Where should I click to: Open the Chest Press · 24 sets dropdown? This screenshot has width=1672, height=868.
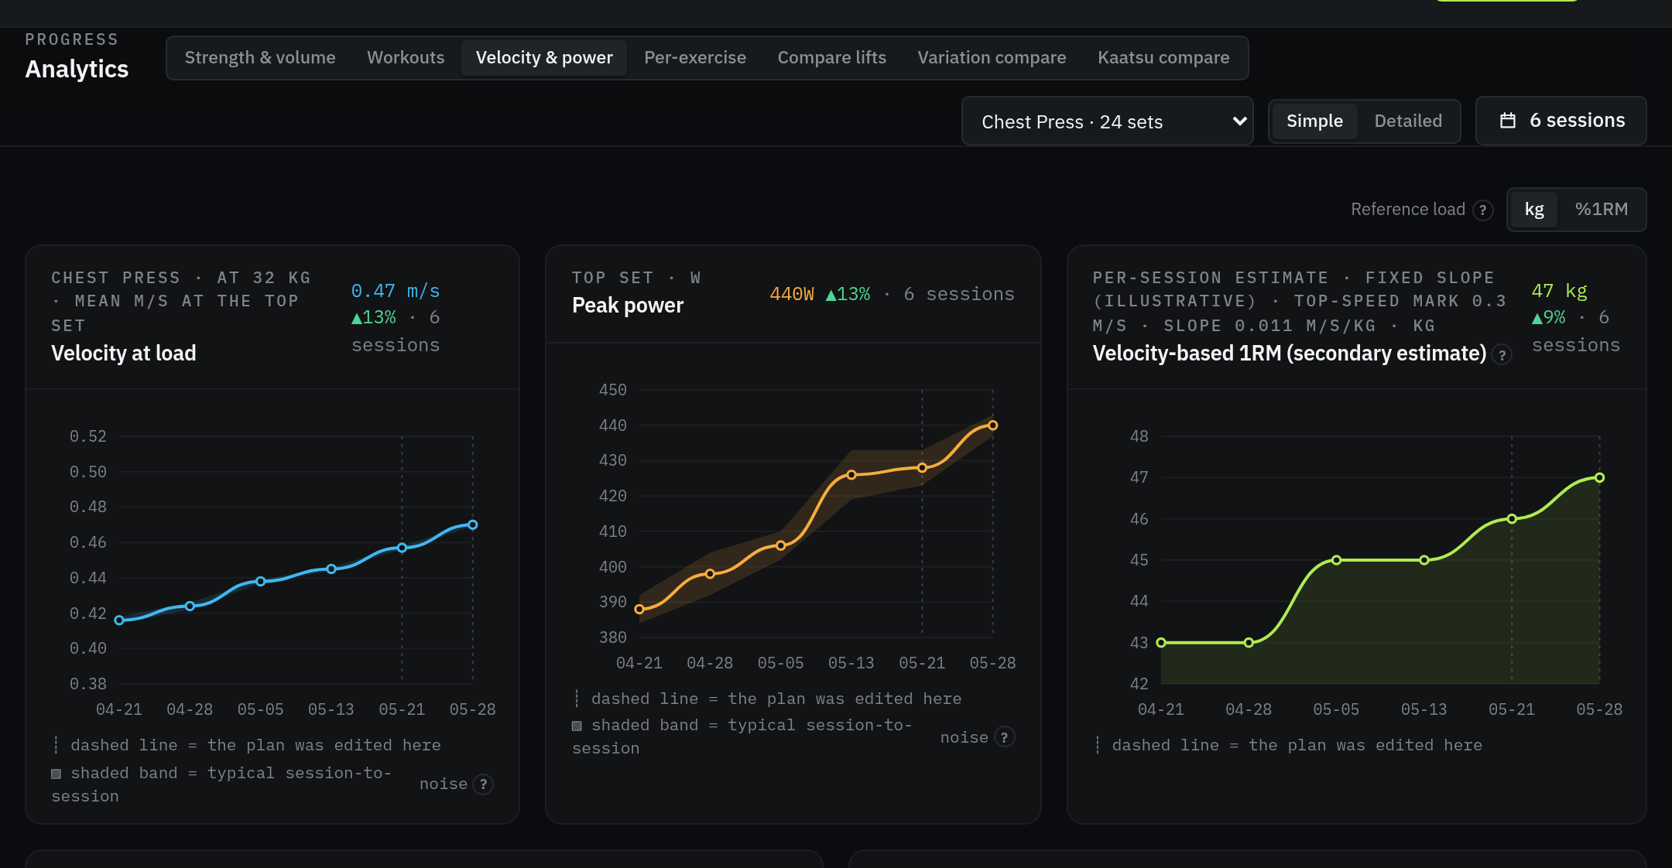click(1107, 121)
